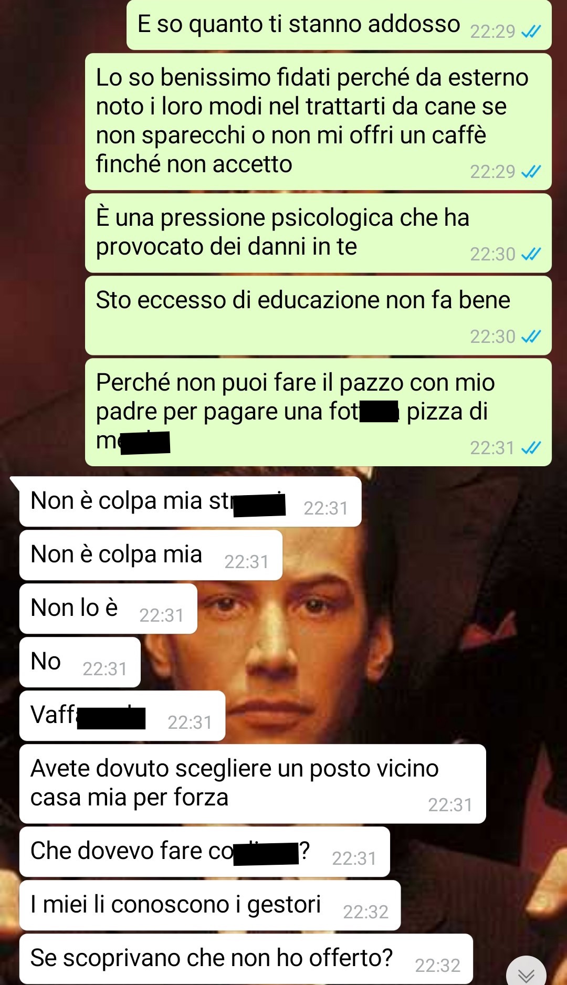Tap the censored 'Vaff' received message
Screen dimensions: 567x985
click(x=122, y=716)
